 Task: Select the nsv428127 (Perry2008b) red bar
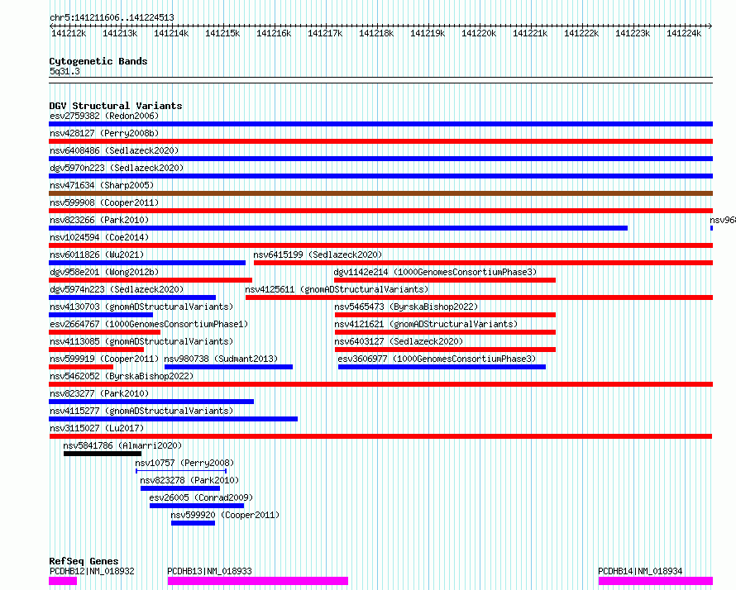(x=380, y=141)
